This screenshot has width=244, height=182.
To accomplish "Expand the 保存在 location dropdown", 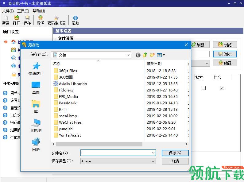I will coord(128,55).
